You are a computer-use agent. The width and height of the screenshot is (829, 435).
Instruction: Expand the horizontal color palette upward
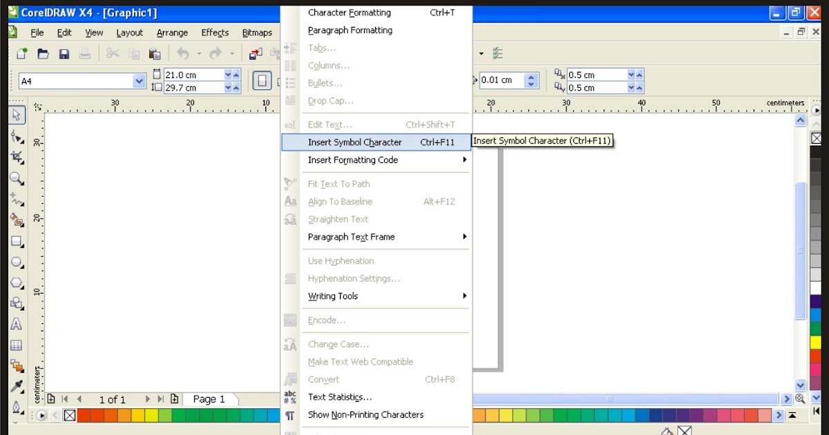tap(792, 416)
